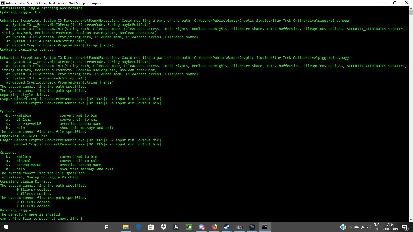This screenshot has height=232, width=413.
Task: Open the clock and calendar flyout
Action: 390,227
